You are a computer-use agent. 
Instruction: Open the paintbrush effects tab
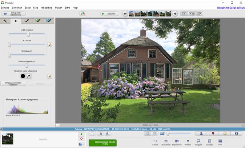[27, 21]
